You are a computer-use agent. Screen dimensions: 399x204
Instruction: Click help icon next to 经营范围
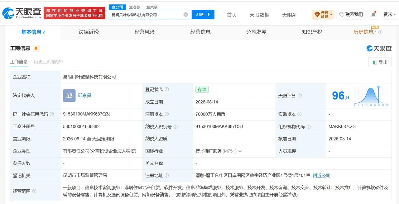coord(34,191)
